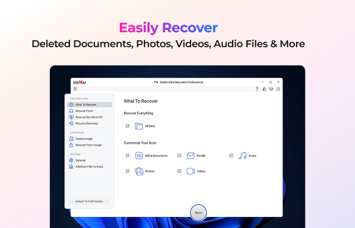Open Recover From Image sidebar item

[89, 145]
